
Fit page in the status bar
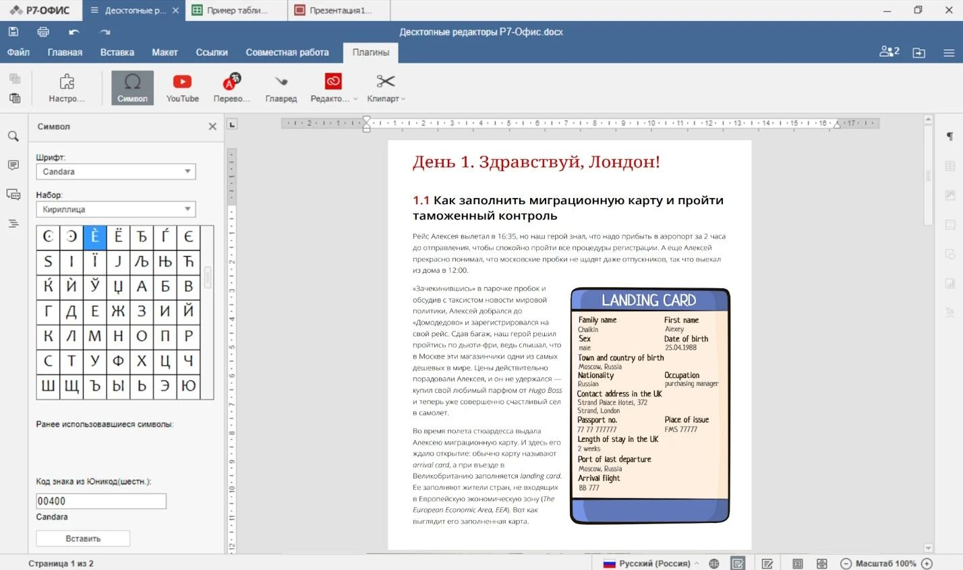798,563
